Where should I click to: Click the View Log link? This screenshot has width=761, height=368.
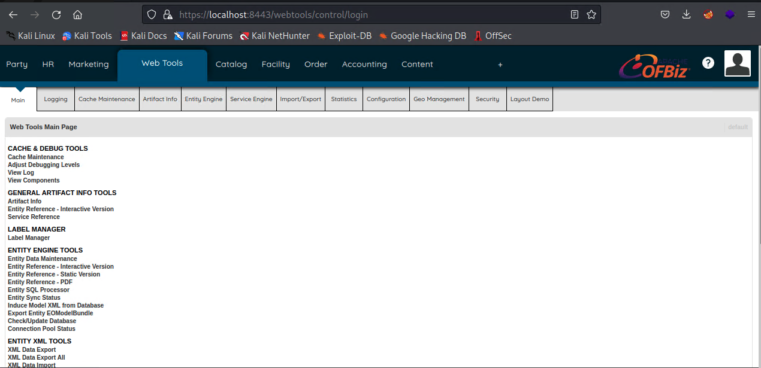pyautogui.click(x=21, y=172)
